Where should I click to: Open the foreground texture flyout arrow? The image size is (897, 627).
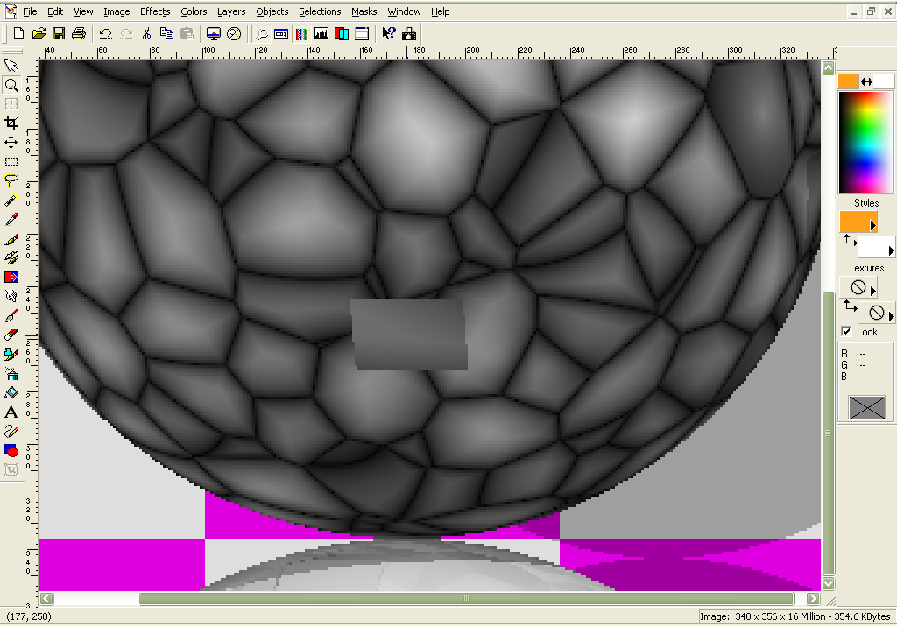tap(872, 290)
